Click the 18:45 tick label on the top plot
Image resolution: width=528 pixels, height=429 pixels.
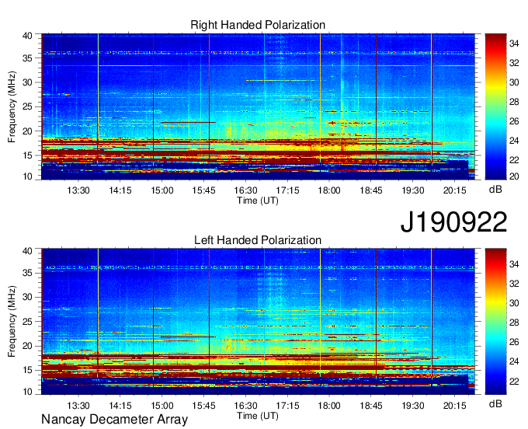coord(371,190)
